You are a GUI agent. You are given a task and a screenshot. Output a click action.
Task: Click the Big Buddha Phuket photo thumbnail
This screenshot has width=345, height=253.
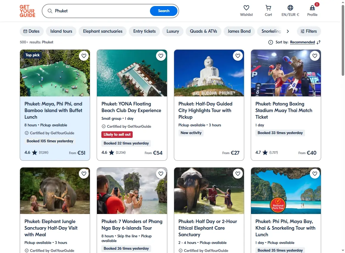pyautogui.click(x=209, y=73)
